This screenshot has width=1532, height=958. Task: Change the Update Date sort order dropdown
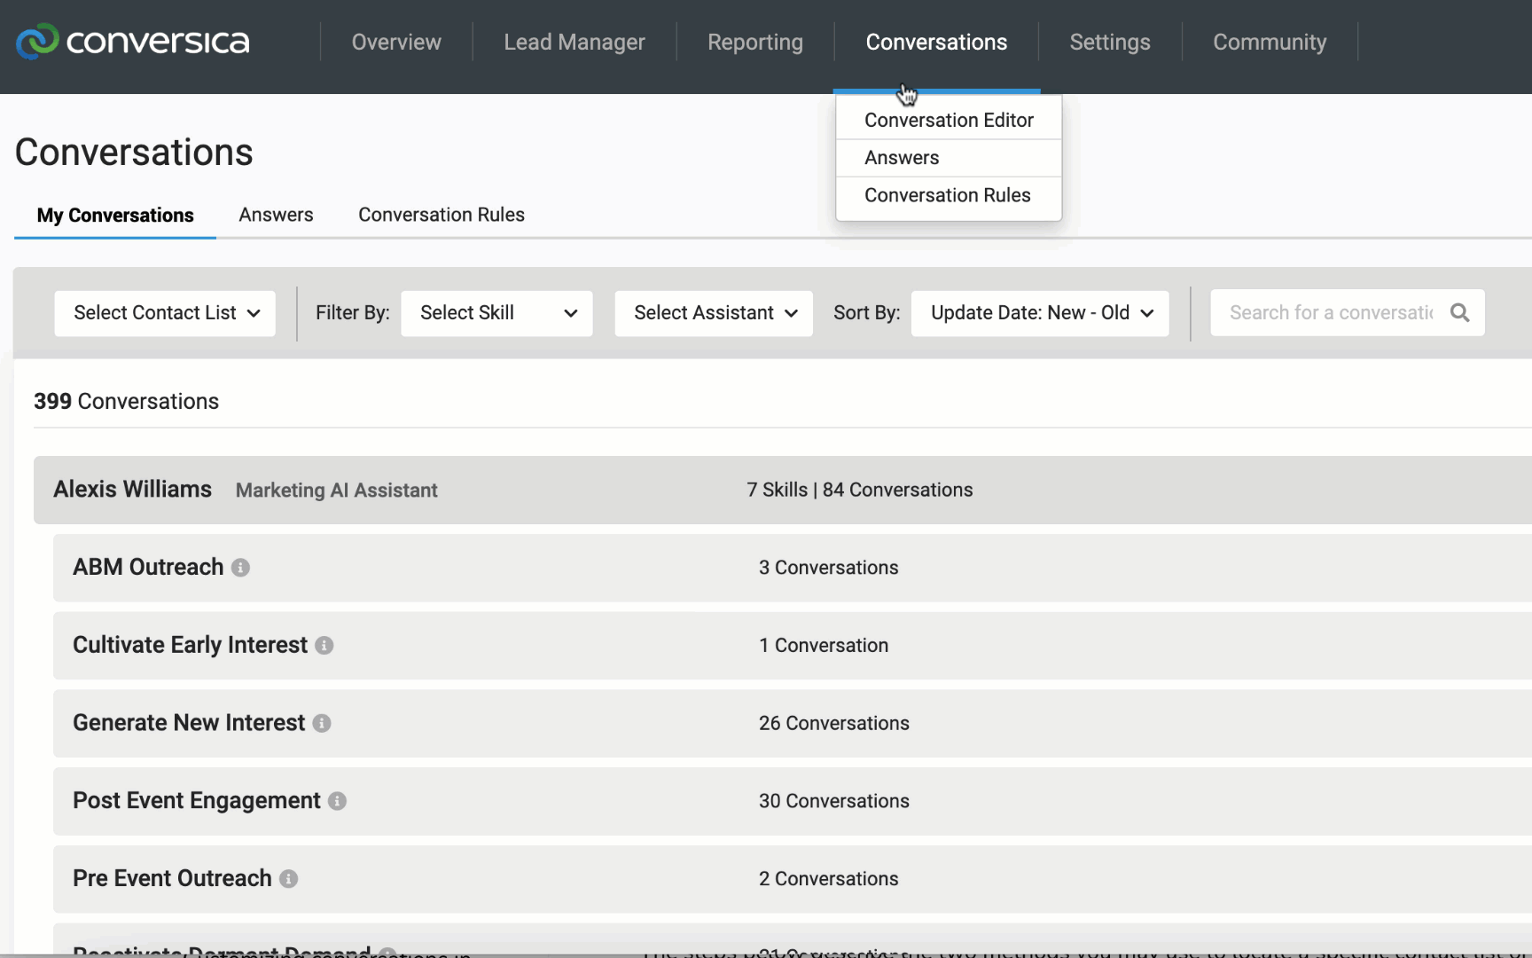1040,313
